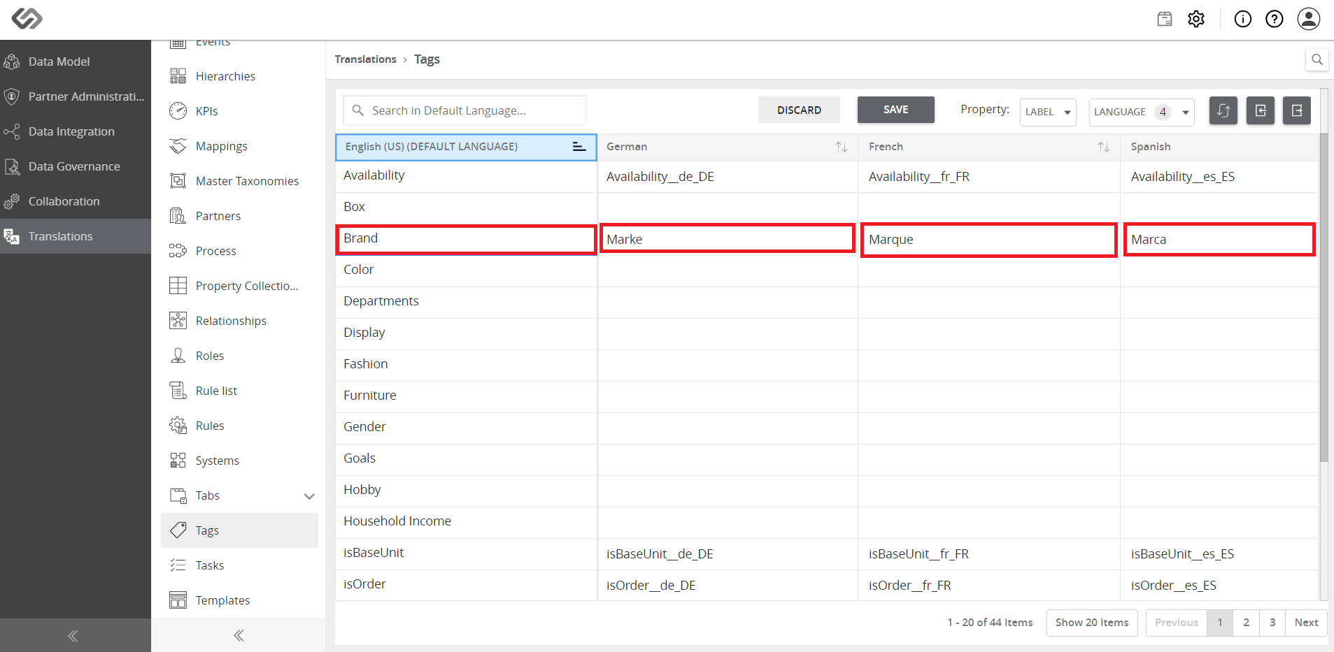Click the Translations breadcrumb link
The width and height of the screenshot is (1334, 652).
[365, 59]
